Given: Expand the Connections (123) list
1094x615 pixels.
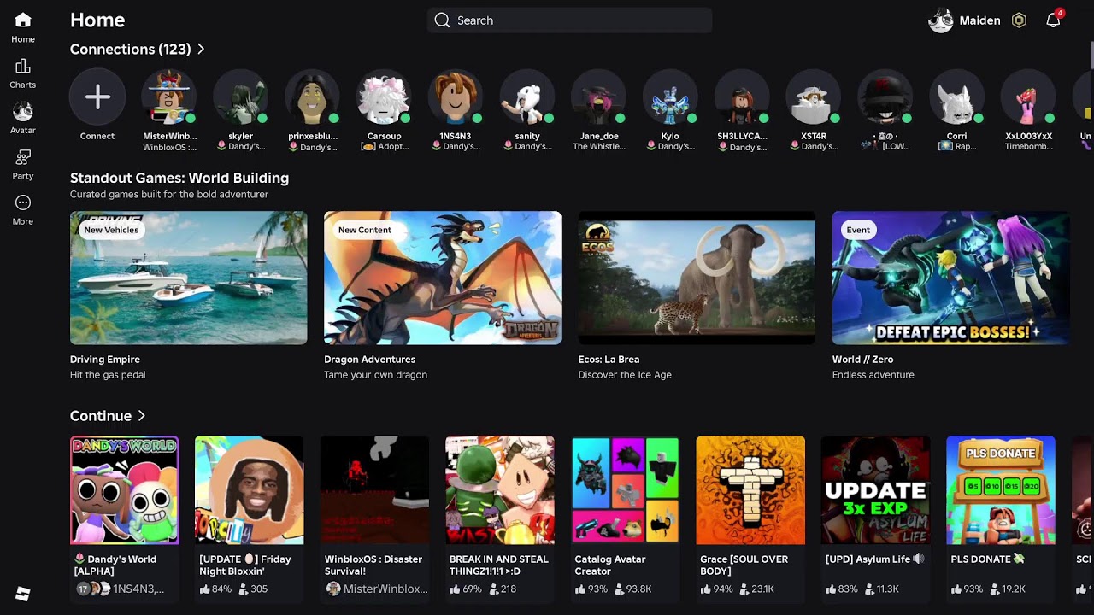Looking at the screenshot, I should 138,50.
